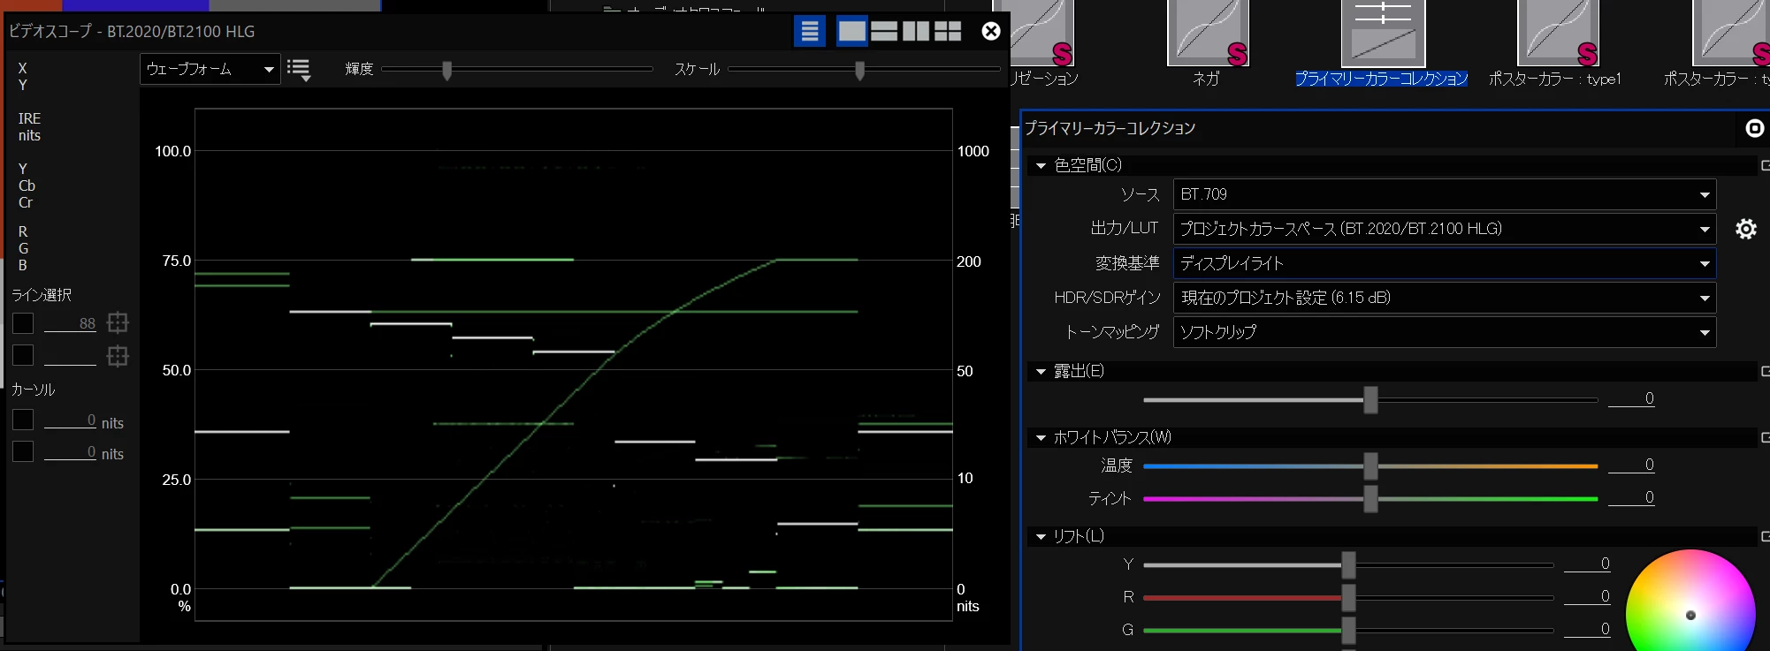Pick line position with second ライン選択 crosshair
This screenshot has width=1770, height=651.
(118, 356)
